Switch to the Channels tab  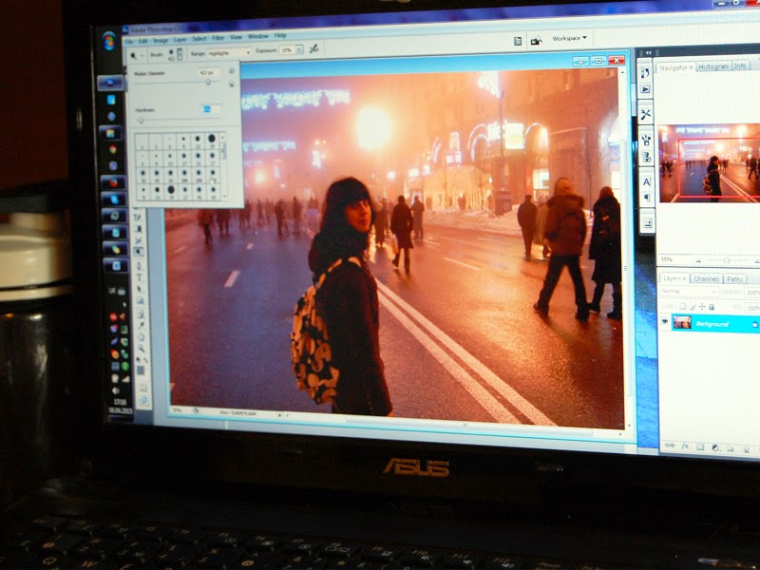706,279
